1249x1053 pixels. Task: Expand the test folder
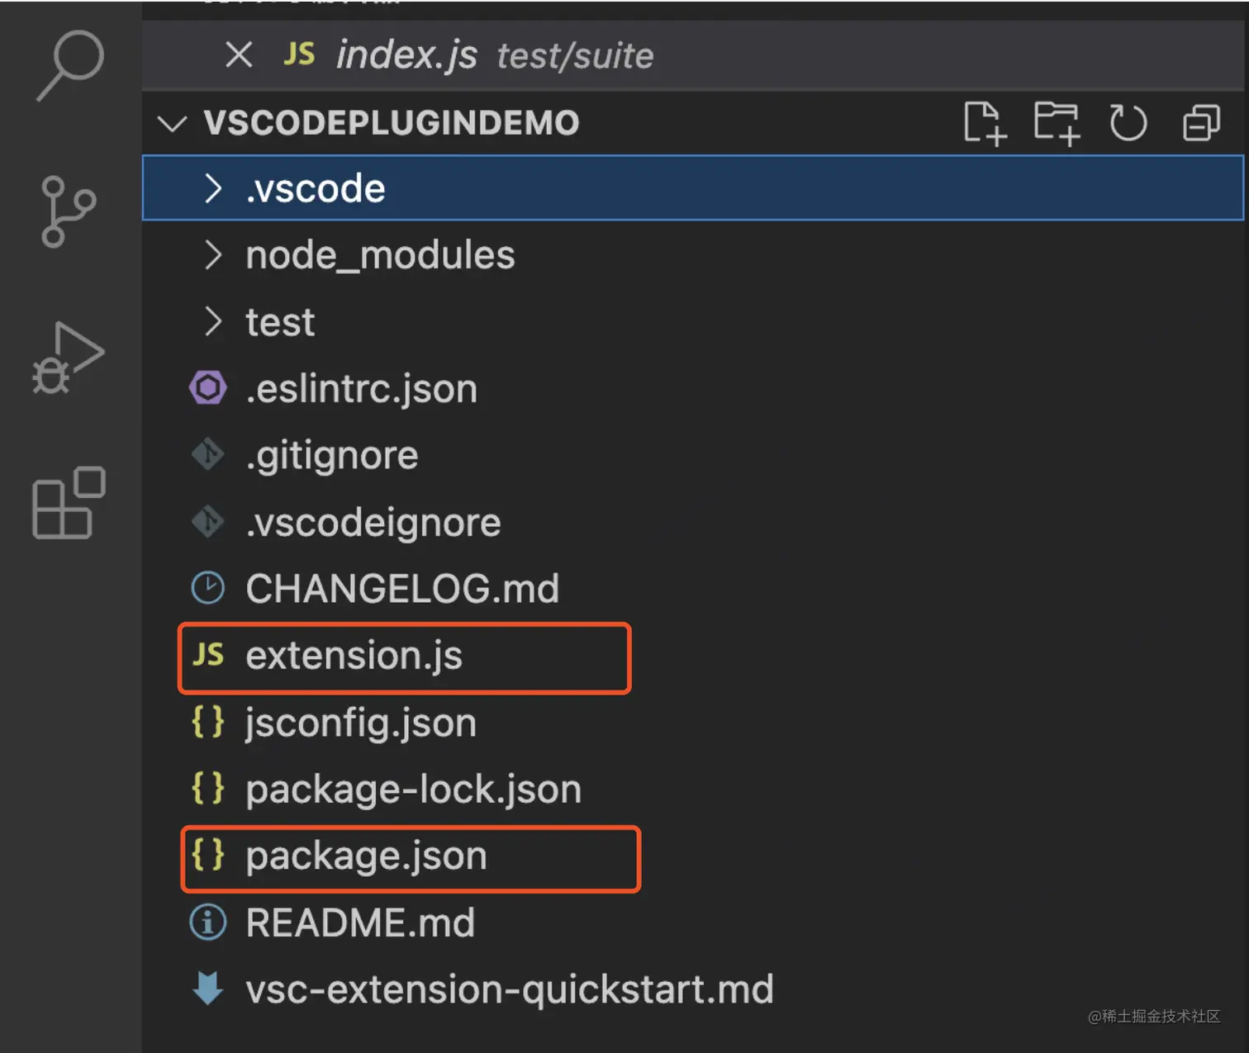pyautogui.click(x=280, y=322)
